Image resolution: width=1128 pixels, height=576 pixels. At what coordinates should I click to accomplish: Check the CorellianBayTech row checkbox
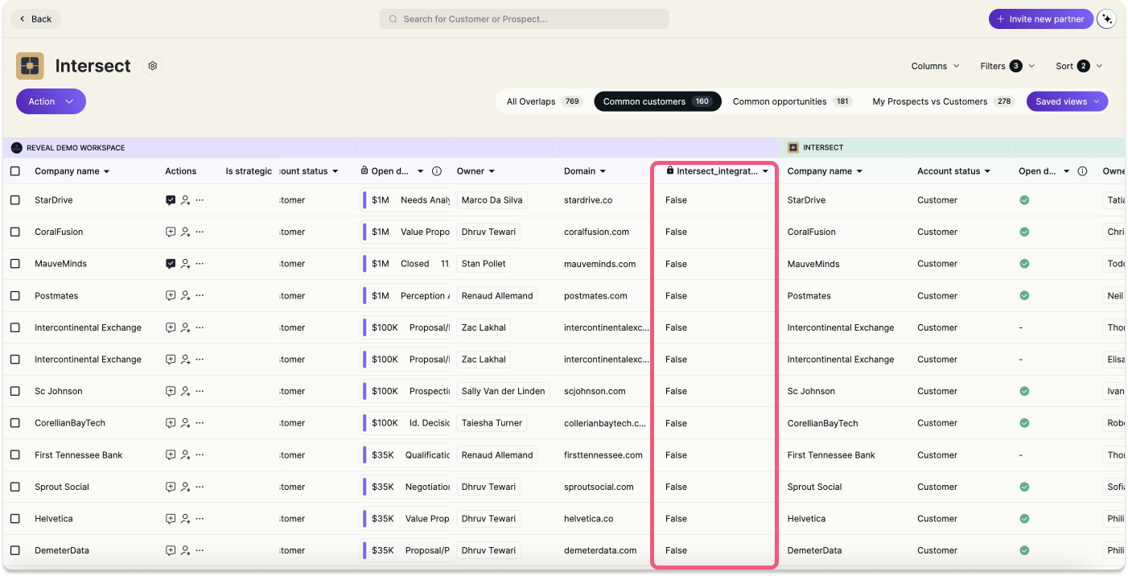(x=15, y=423)
